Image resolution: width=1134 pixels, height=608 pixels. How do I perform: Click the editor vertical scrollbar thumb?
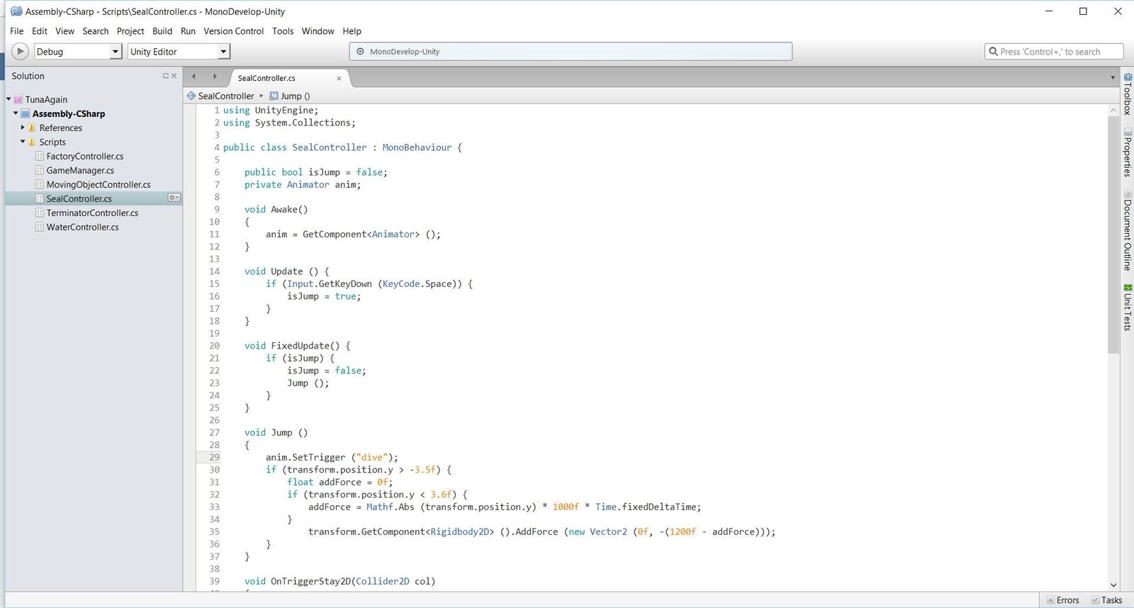(x=1113, y=234)
